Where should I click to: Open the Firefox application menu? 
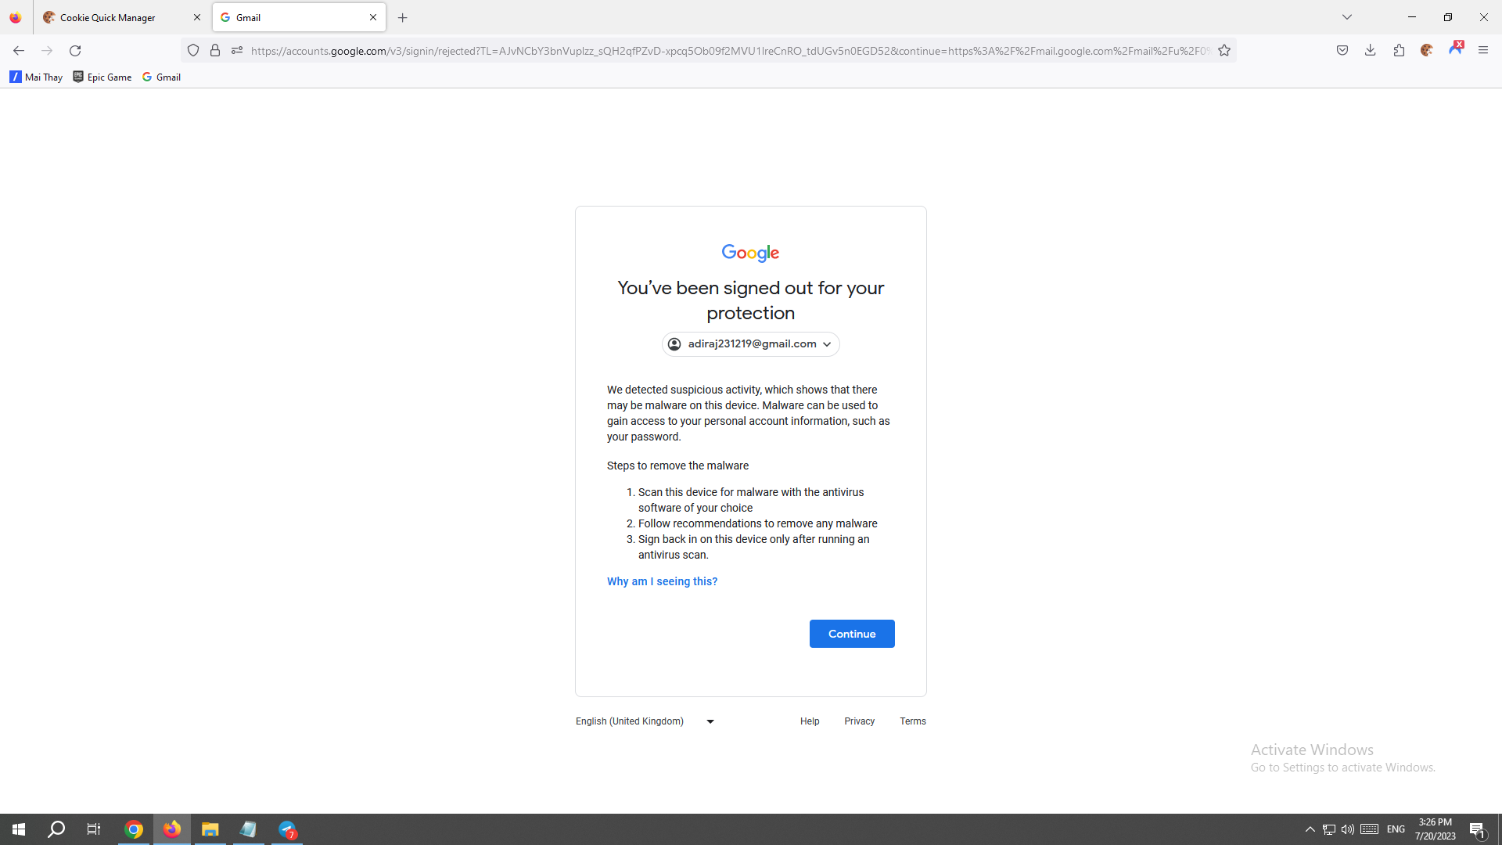pos(1483,51)
